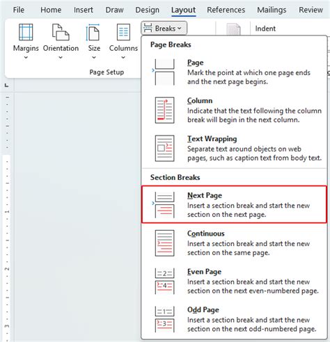This screenshot has width=330, height=342.
Task: Click the Margins icon
Action: point(26,32)
